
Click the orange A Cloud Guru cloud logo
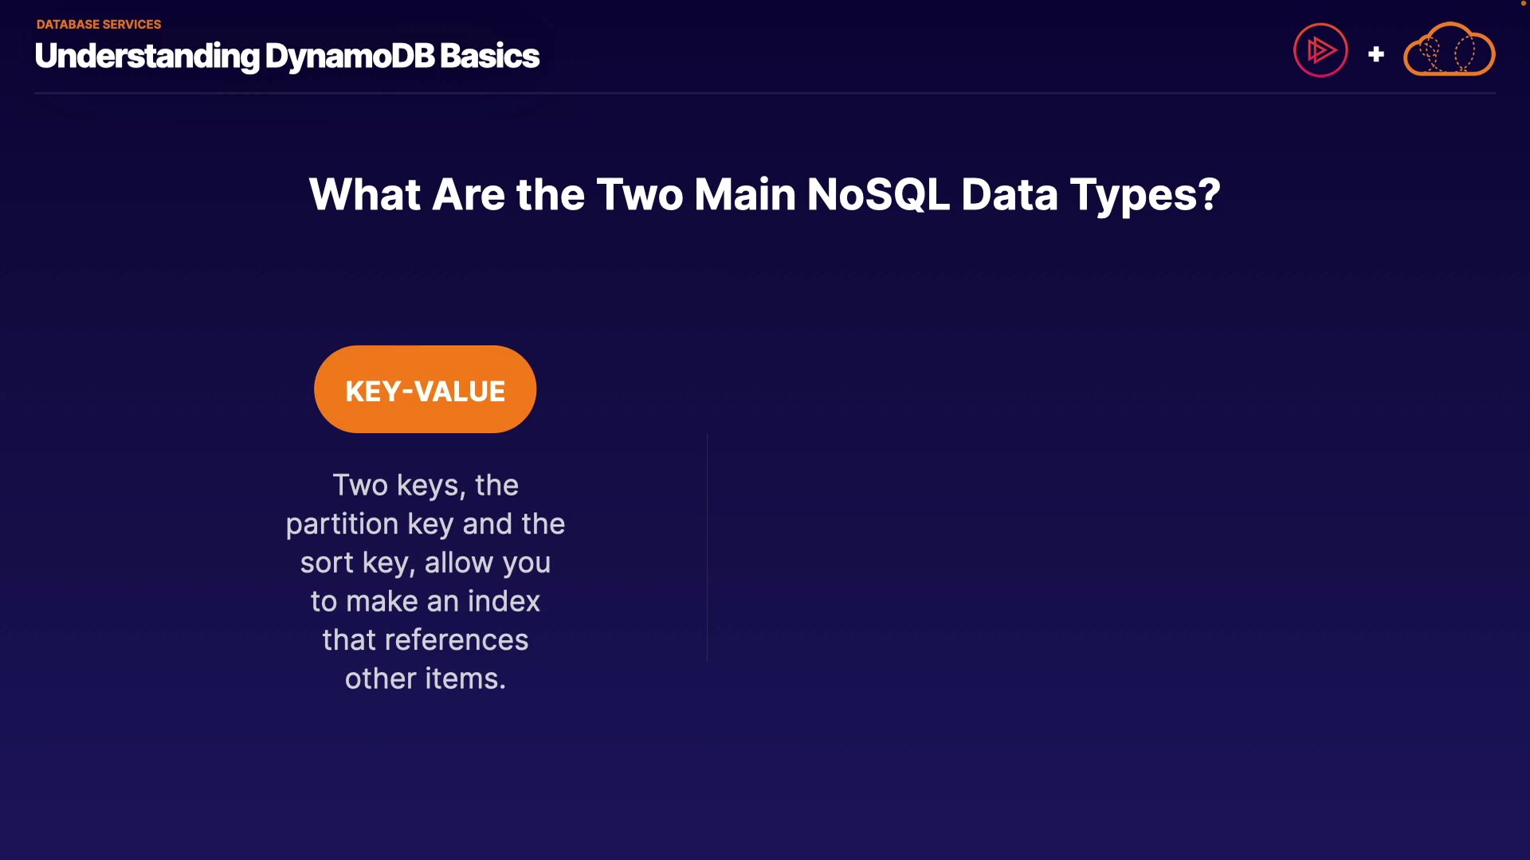[x=1449, y=51]
